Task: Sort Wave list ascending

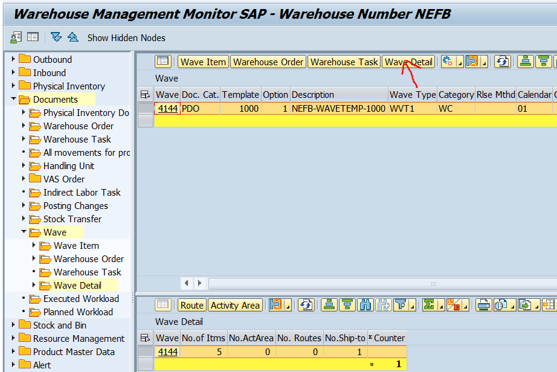Action: [526, 62]
